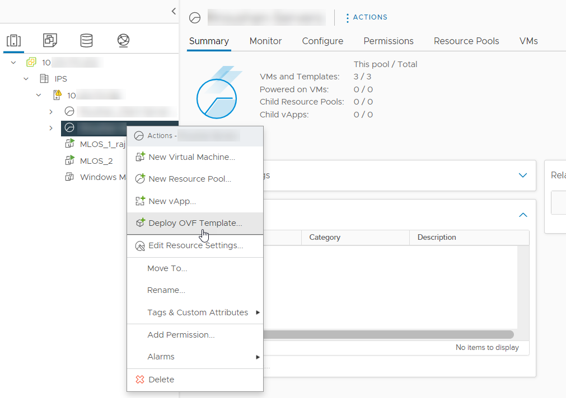Open the Networking inventory view icon
Image resolution: width=566 pixels, height=398 pixels.
[x=124, y=40]
